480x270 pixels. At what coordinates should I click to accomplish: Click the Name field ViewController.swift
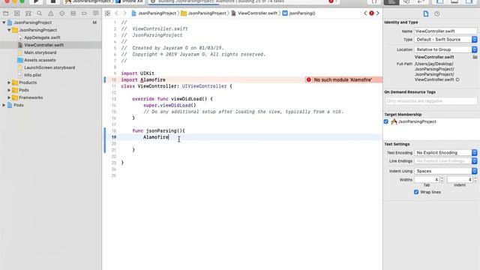click(x=445, y=31)
